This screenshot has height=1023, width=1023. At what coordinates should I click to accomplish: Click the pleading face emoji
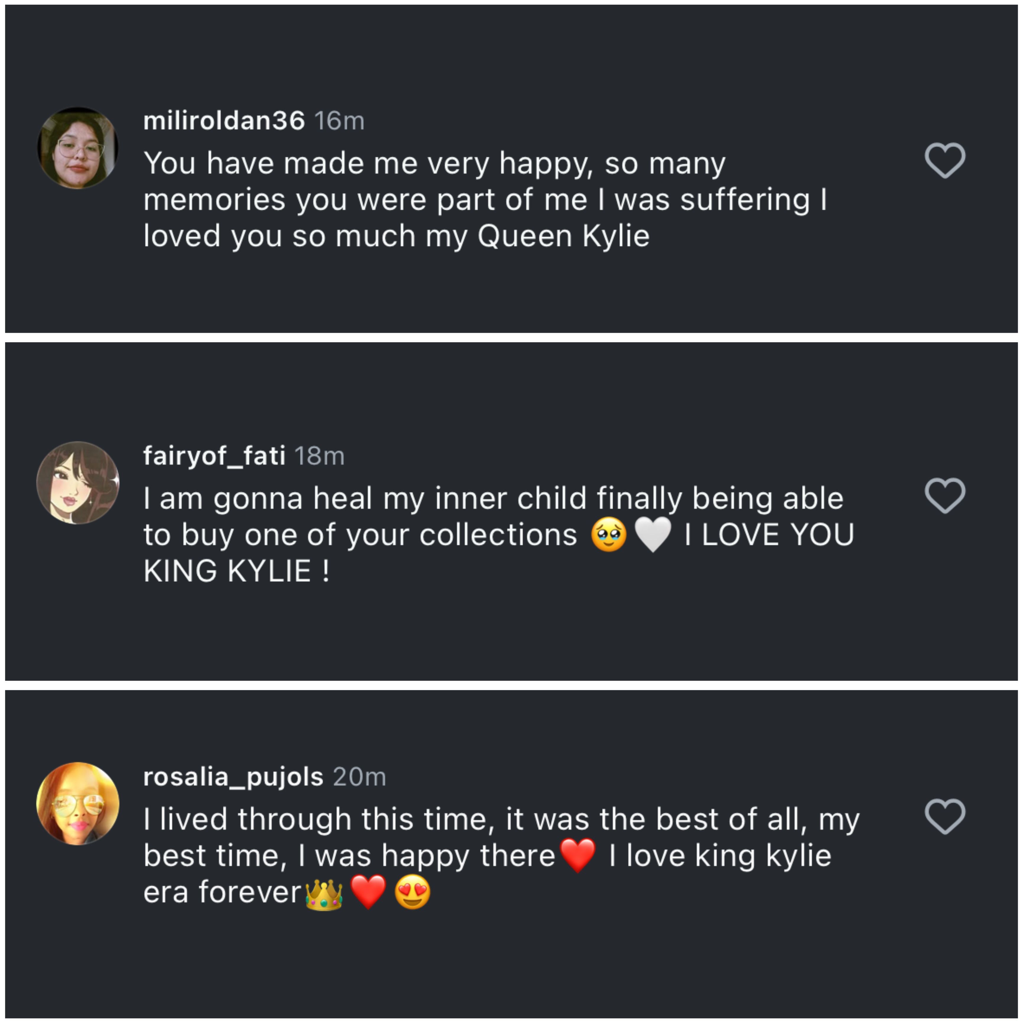click(x=608, y=535)
